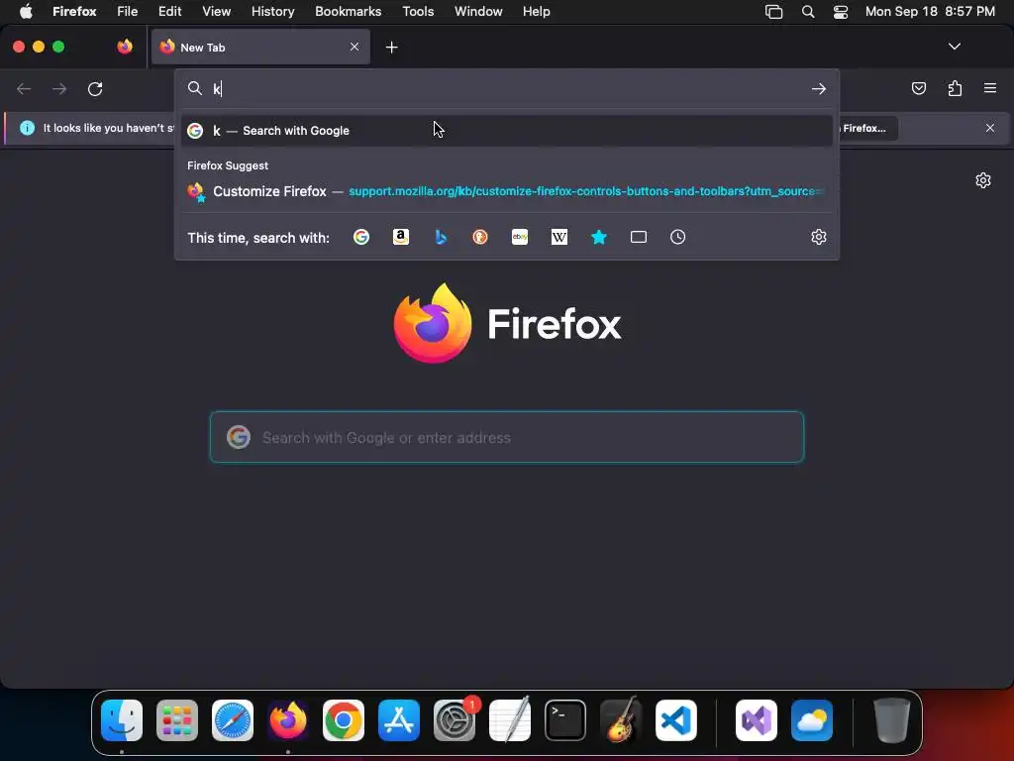Search this time with Bing

click(x=441, y=237)
